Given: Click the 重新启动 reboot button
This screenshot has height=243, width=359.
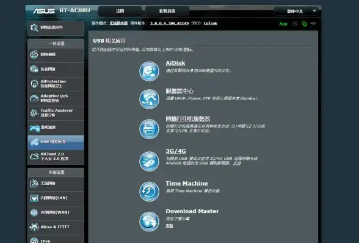Looking at the screenshot, I should pyautogui.click(x=167, y=11).
